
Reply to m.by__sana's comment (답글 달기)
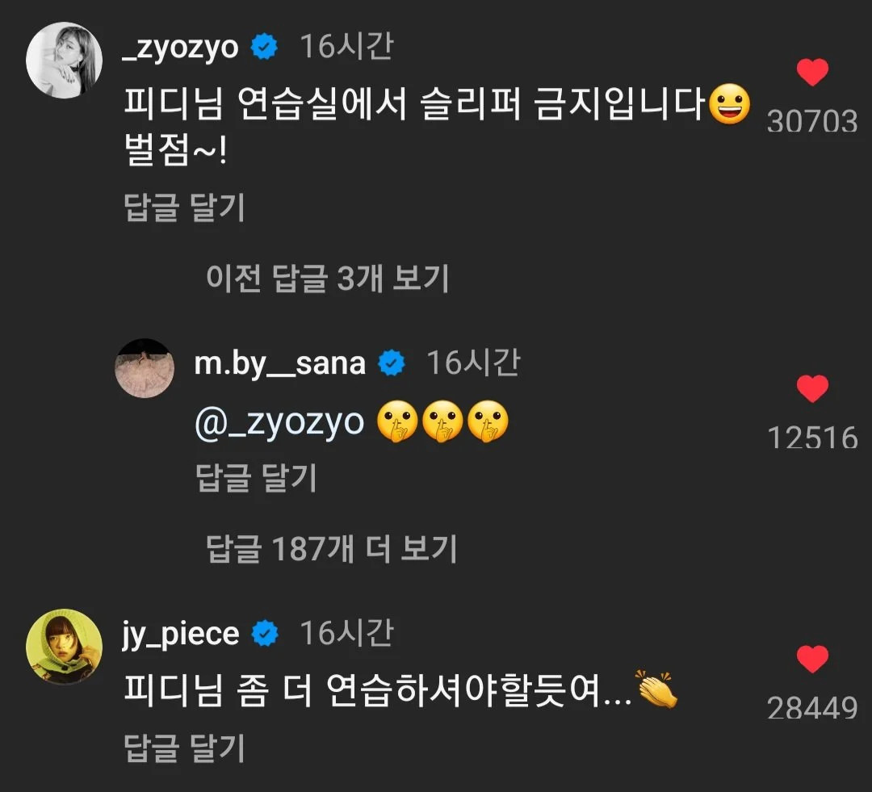click(256, 478)
